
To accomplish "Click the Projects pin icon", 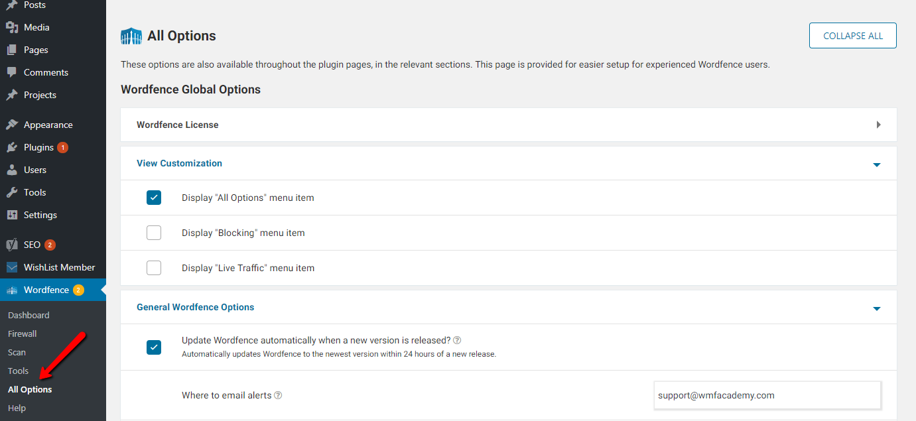I will pos(12,95).
